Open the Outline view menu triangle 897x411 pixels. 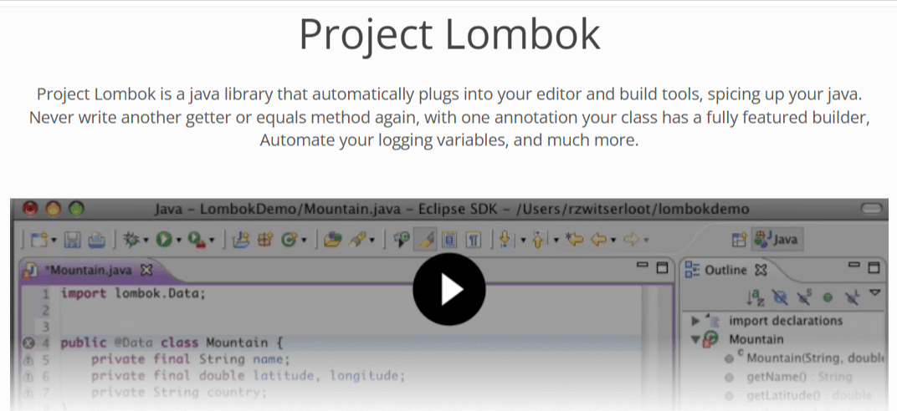[874, 293]
